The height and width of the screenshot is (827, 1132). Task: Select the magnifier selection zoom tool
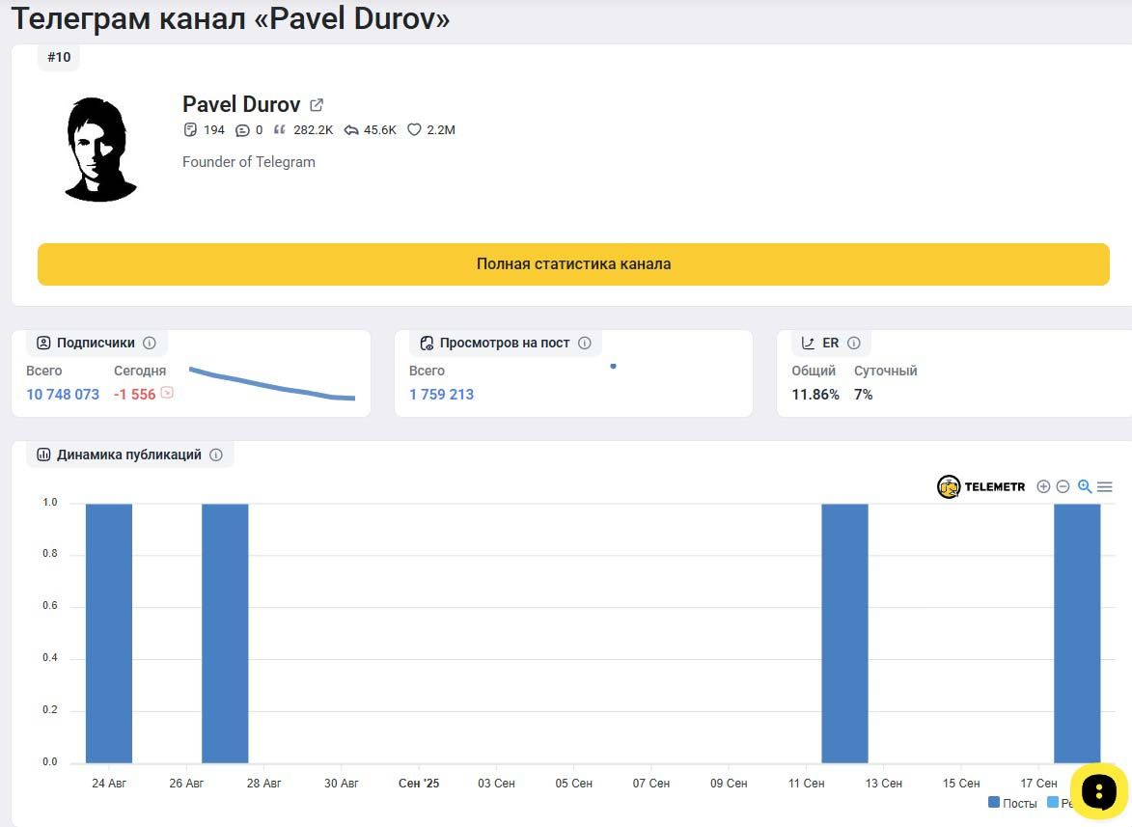coord(1085,486)
